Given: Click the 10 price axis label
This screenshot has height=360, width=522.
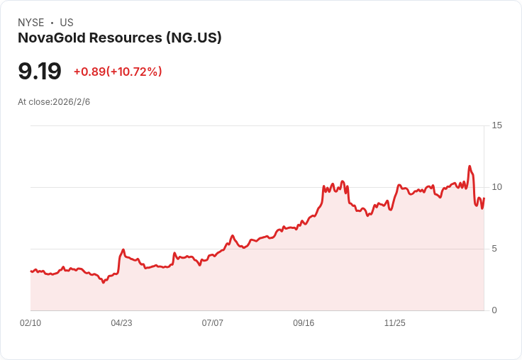Looking at the screenshot, I should pos(496,187).
